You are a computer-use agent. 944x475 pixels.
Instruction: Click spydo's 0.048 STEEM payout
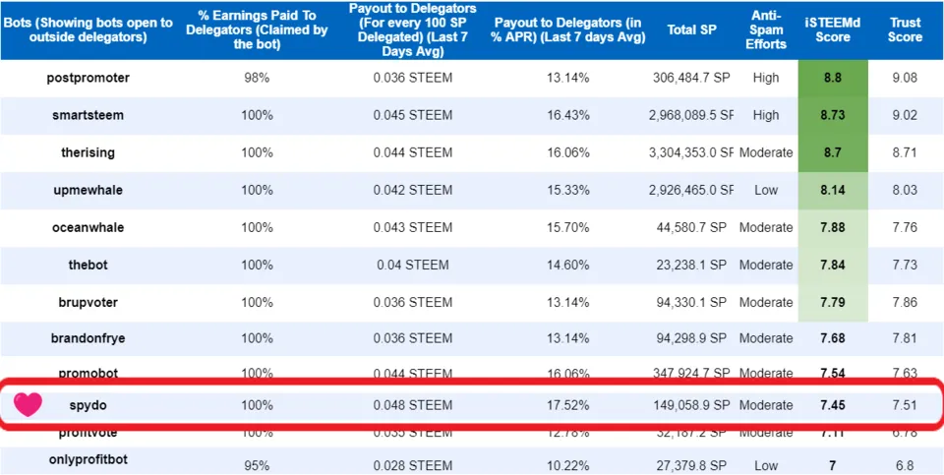click(x=412, y=405)
